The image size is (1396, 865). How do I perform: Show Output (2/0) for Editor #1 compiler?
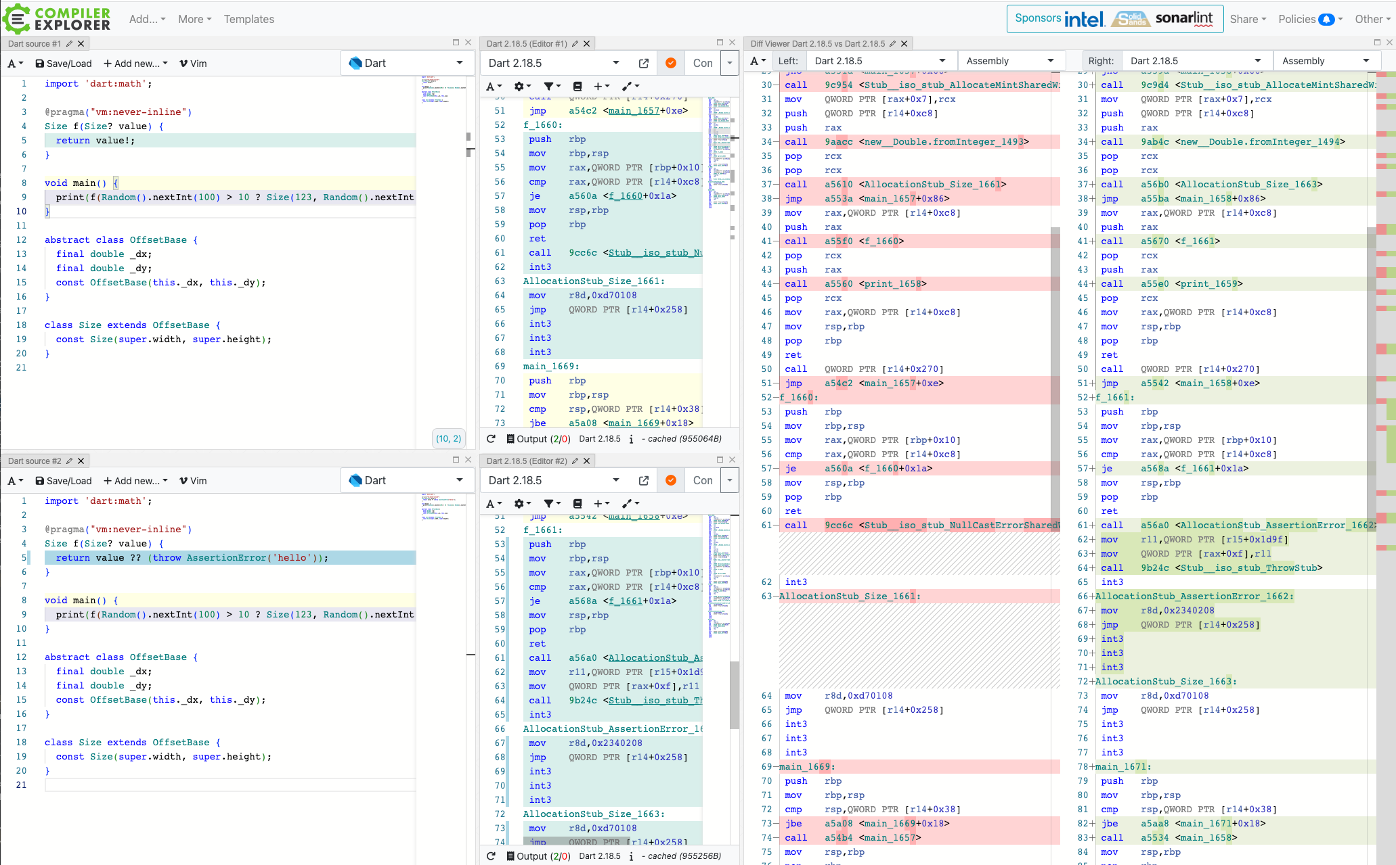point(538,438)
